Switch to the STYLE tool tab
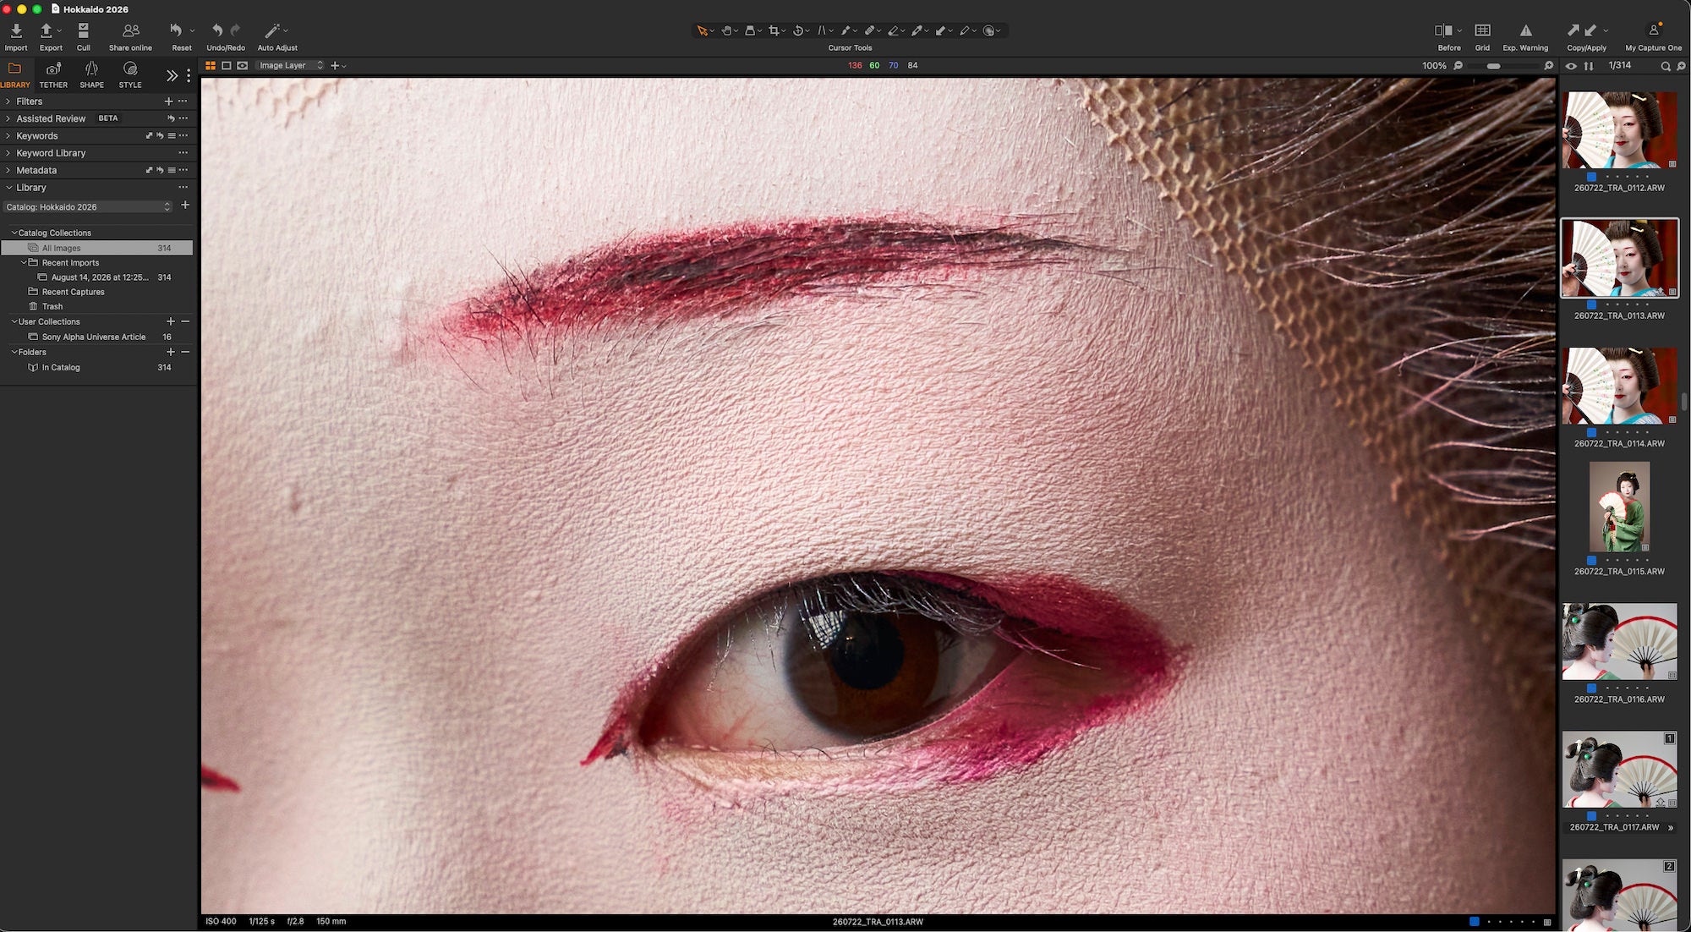Screen dimensions: 1691x932 [130, 74]
